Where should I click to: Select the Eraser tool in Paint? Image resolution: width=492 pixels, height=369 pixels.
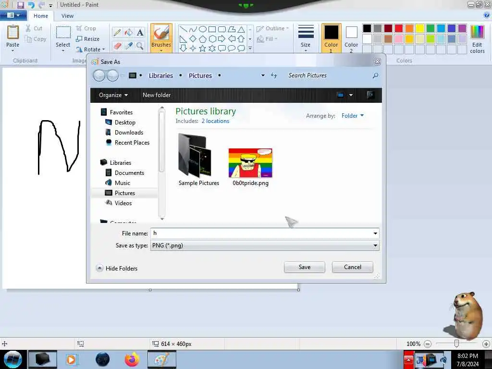(117, 46)
